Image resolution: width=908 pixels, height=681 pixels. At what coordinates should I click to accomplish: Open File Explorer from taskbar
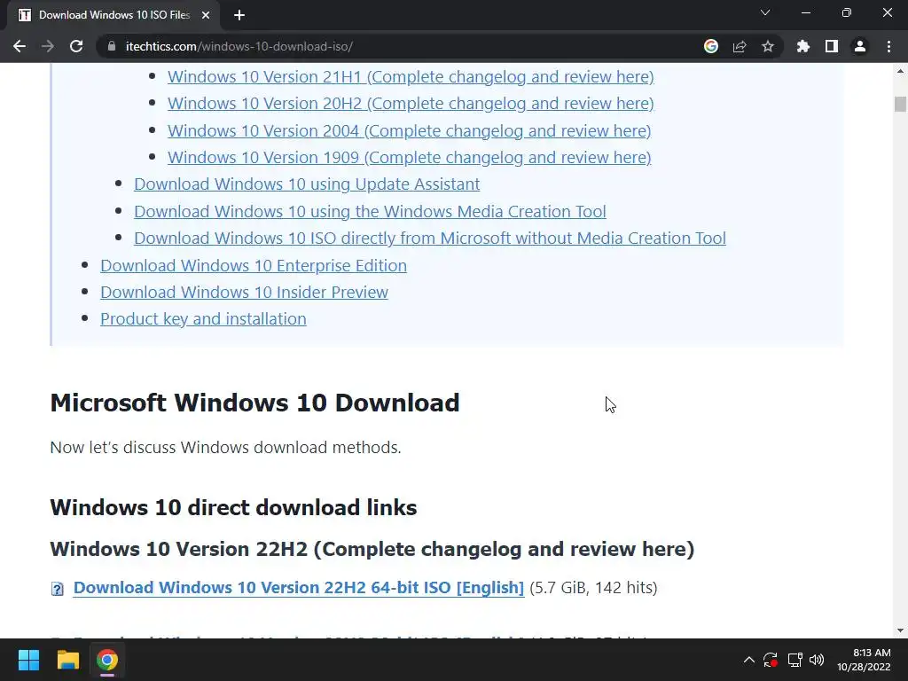pyautogui.click(x=67, y=660)
